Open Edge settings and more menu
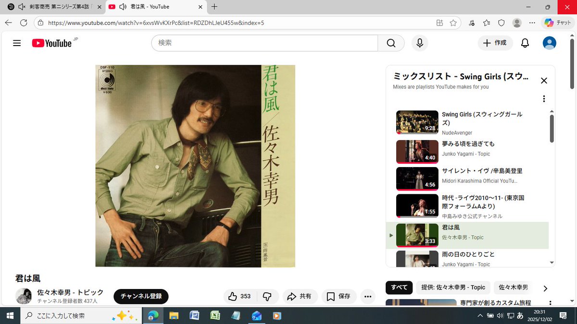This screenshot has height=324, width=577. [532, 23]
